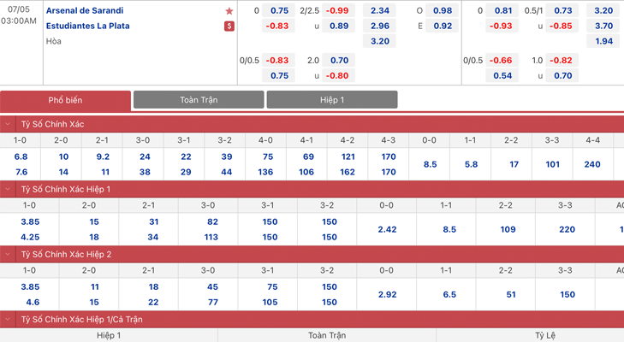624x342 pixels.
Task: Choose first-half 3-0 score odds 113
Action: click(211, 237)
